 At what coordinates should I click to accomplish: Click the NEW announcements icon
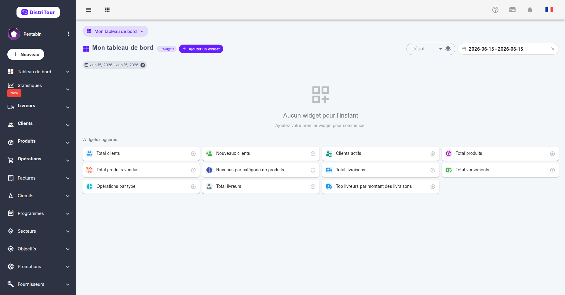click(x=512, y=10)
